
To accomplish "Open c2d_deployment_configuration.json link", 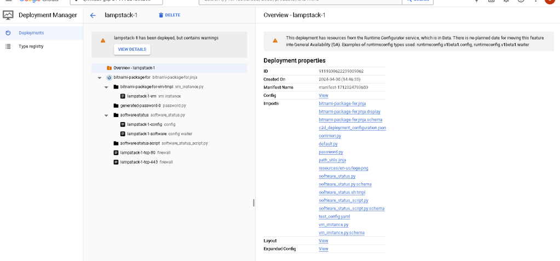I will click(x=352, y=127).
